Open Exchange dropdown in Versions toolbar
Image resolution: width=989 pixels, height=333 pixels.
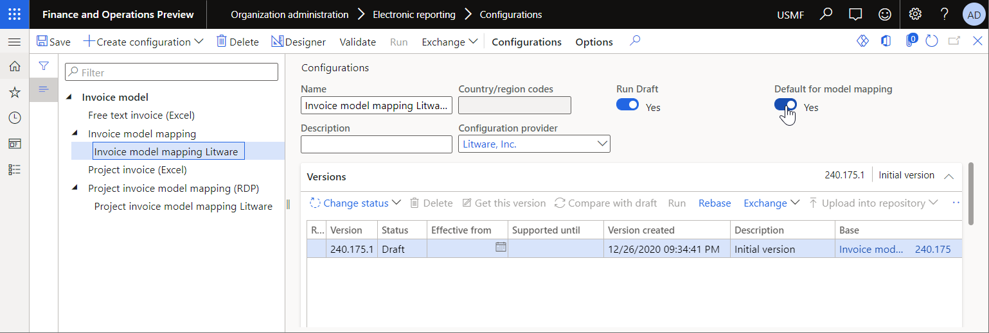coord(771,203)
